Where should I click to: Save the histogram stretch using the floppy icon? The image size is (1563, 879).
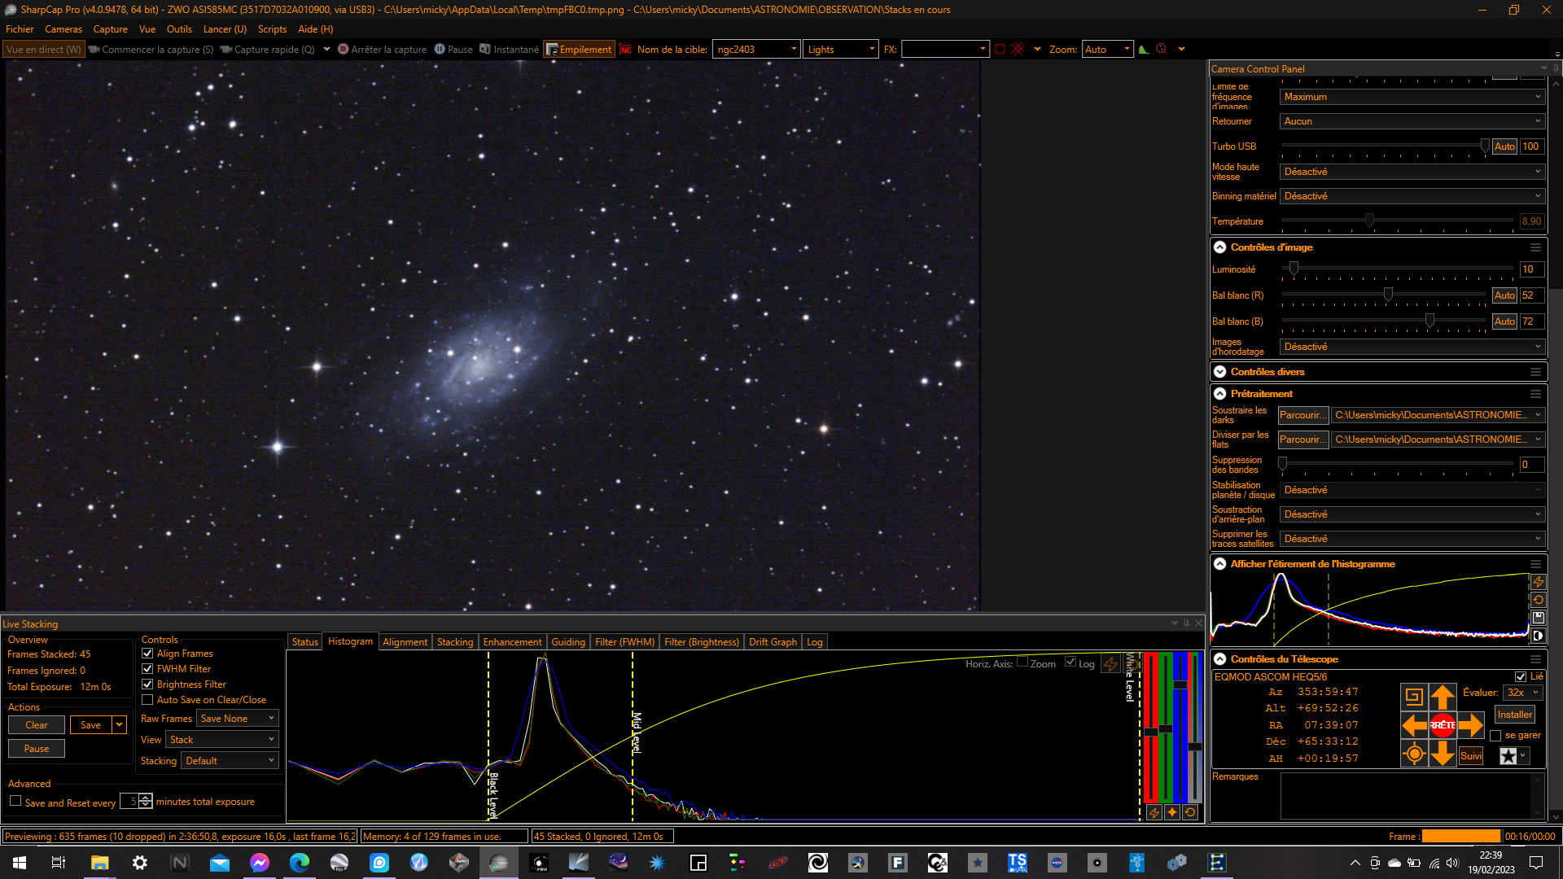click(1538, 618)
